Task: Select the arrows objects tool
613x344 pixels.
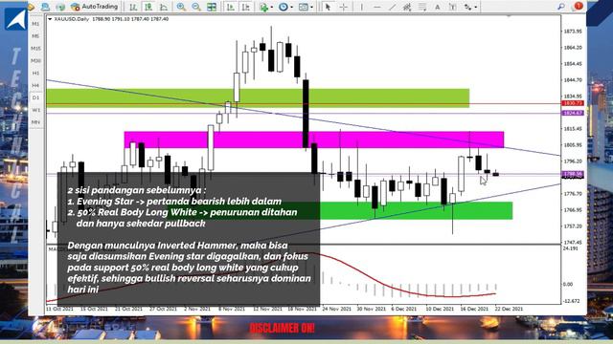Action: (x=467, y=7)
